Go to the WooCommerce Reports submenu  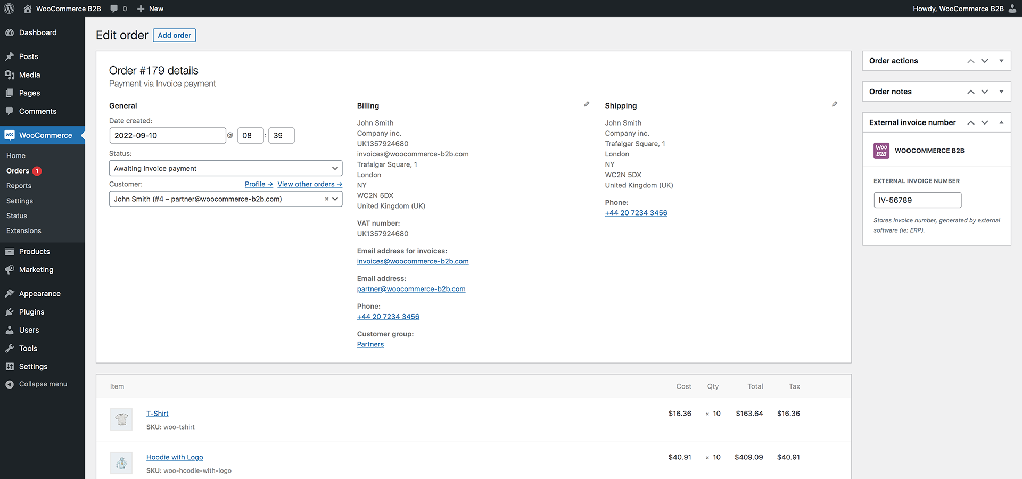coord(19,186)
